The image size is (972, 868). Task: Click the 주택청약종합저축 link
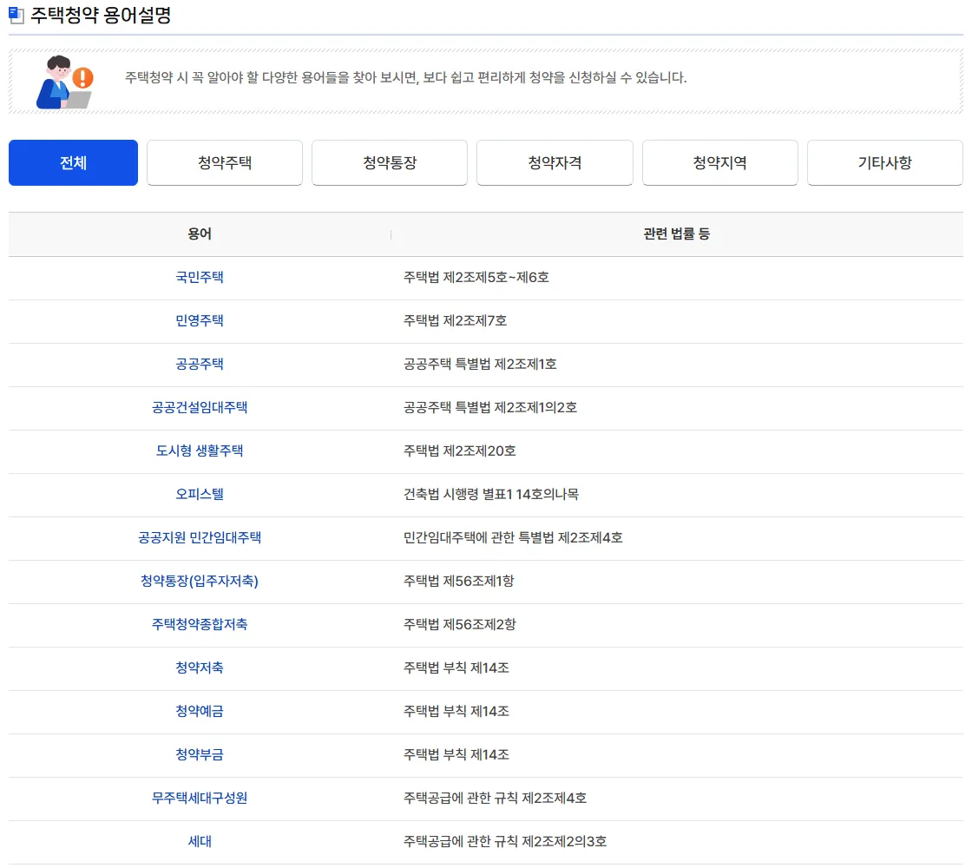(x=200, y=624)
